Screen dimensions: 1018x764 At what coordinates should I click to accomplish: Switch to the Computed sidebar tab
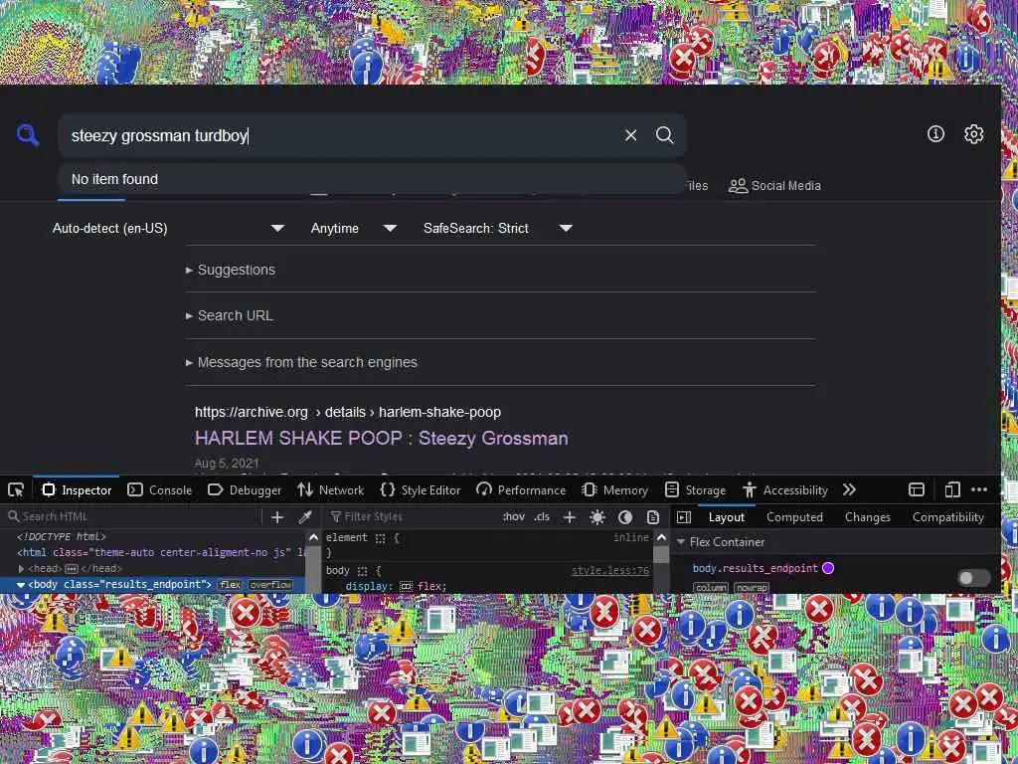tap(794, 517)
